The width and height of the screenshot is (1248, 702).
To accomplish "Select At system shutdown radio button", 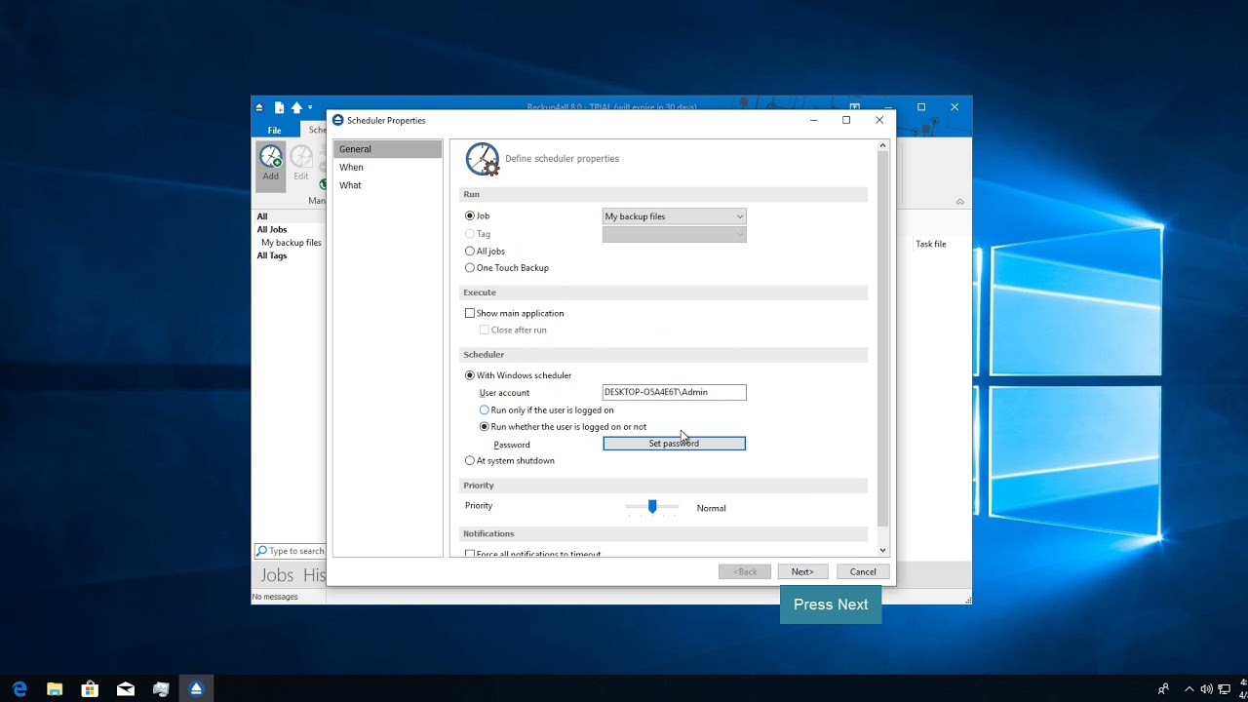I will click(x=470, y=460).
